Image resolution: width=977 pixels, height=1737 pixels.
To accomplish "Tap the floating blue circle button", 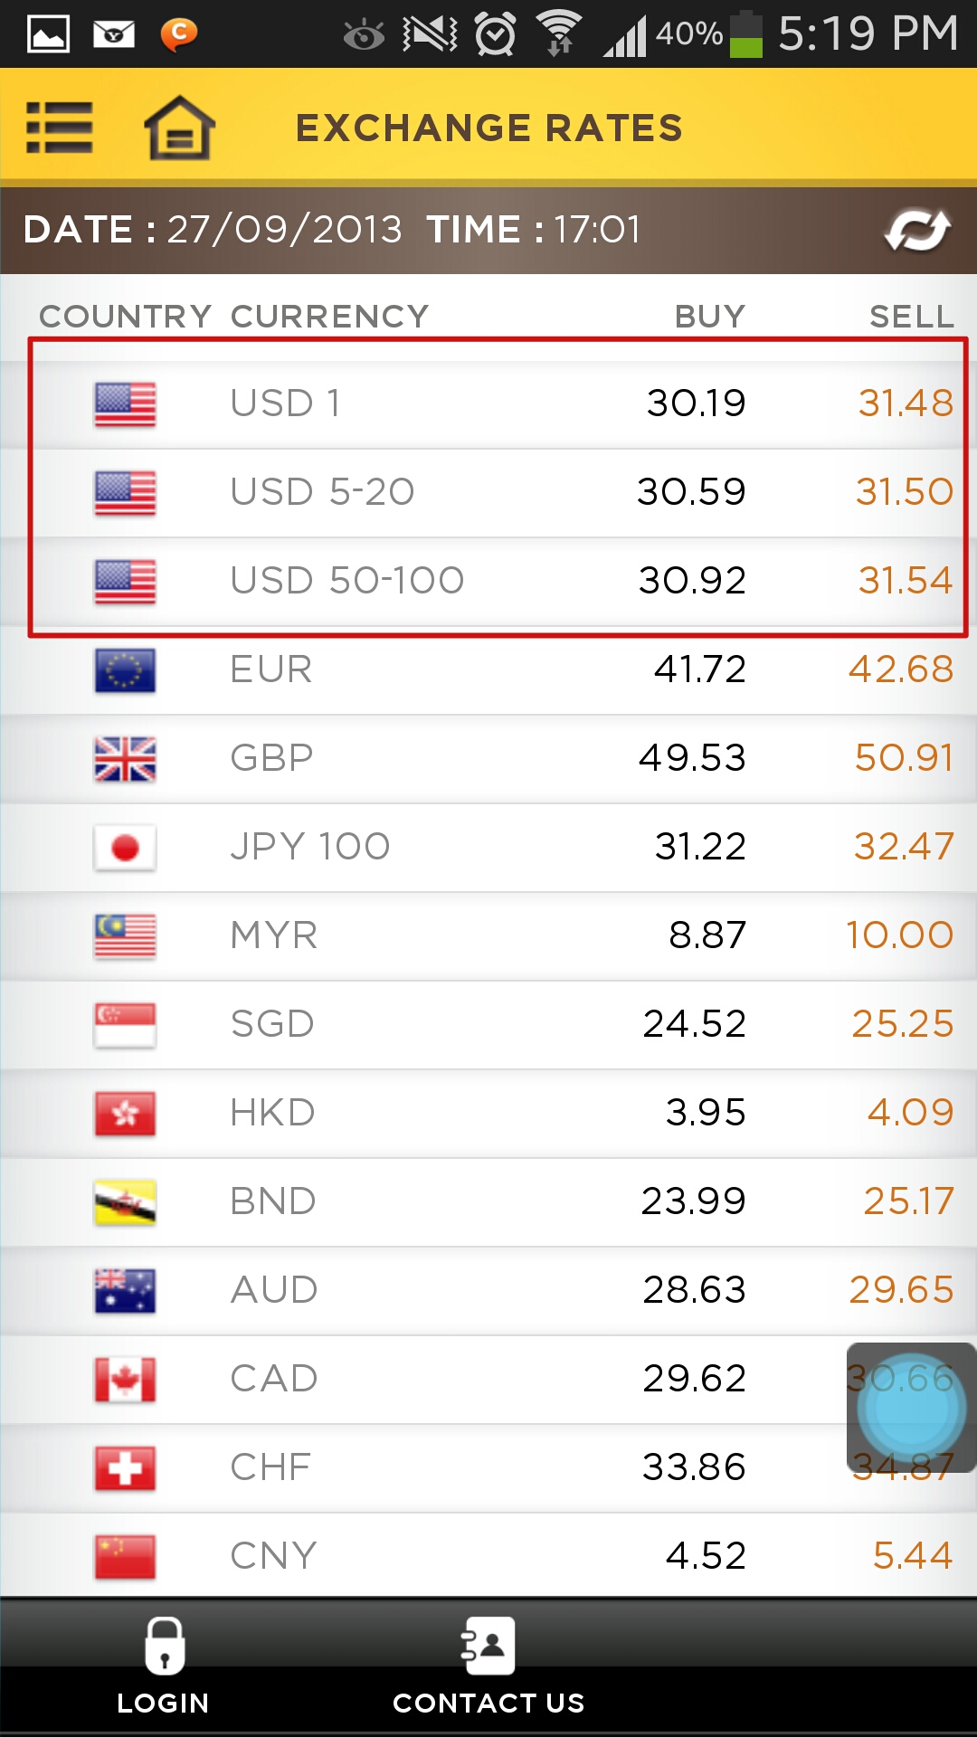I will coord(911,1408).
